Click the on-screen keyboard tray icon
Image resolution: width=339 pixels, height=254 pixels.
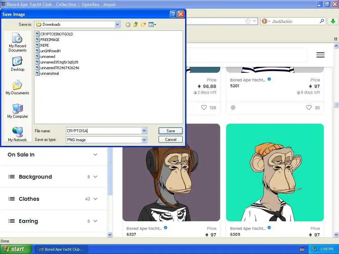coord(302,249)
